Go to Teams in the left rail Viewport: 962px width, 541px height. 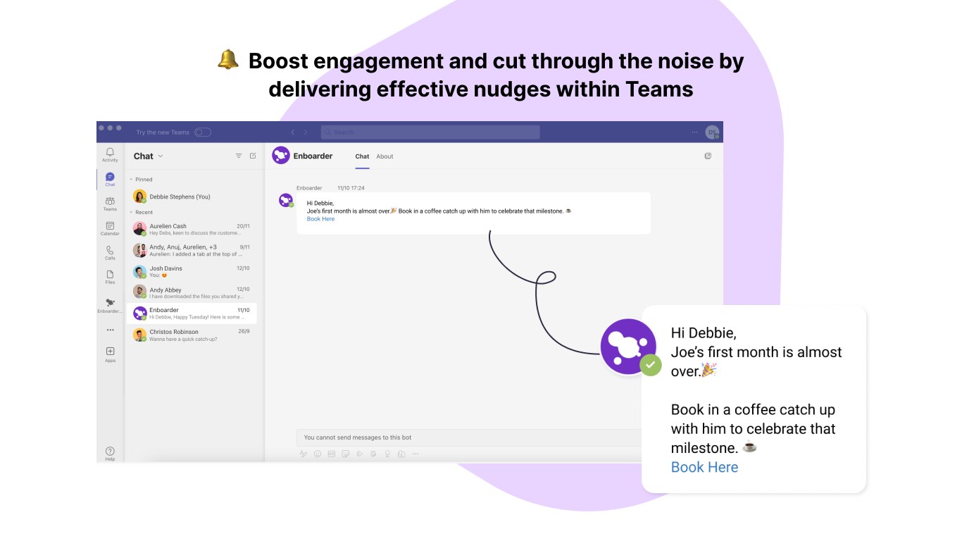tap(110, 204)
